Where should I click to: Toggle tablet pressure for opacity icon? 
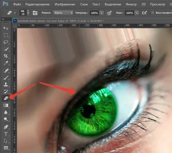pos(109,13)
